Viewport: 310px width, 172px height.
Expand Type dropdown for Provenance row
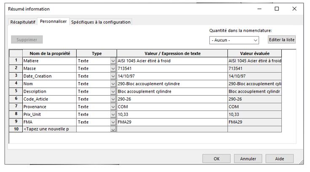[x=113, y=107]
